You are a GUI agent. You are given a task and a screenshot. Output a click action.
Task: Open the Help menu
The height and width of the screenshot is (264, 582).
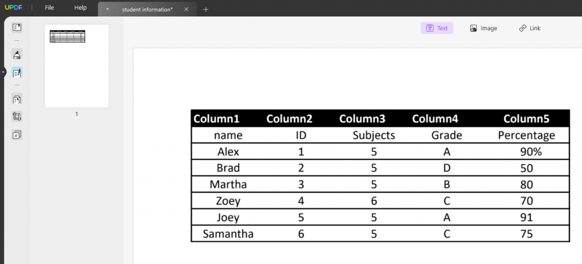pyautogui.click(x=80, y=7)
